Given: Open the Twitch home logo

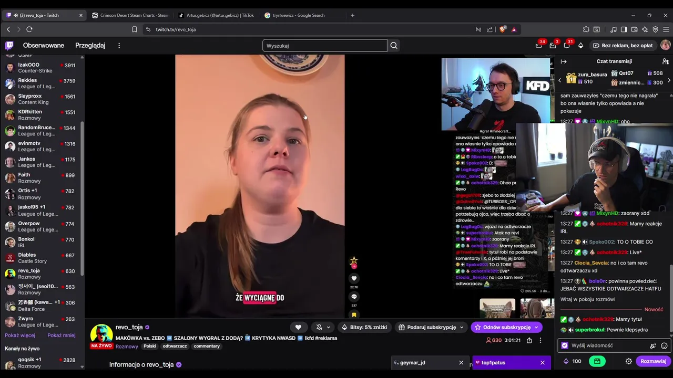Looking at the screenshot, I should (x=9, y=46).
